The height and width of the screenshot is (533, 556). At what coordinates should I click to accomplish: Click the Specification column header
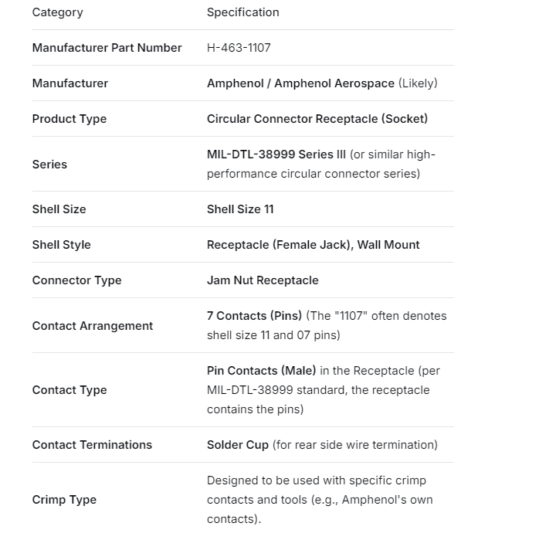242,12
